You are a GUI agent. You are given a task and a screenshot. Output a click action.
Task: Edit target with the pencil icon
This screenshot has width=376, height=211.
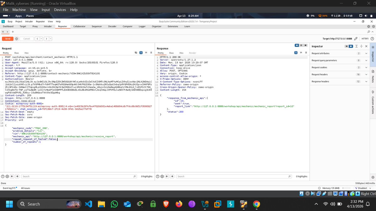(356, 39)
